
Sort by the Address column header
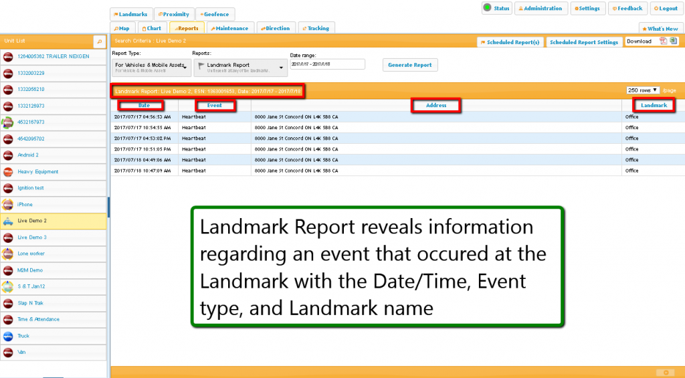[436, 105]
